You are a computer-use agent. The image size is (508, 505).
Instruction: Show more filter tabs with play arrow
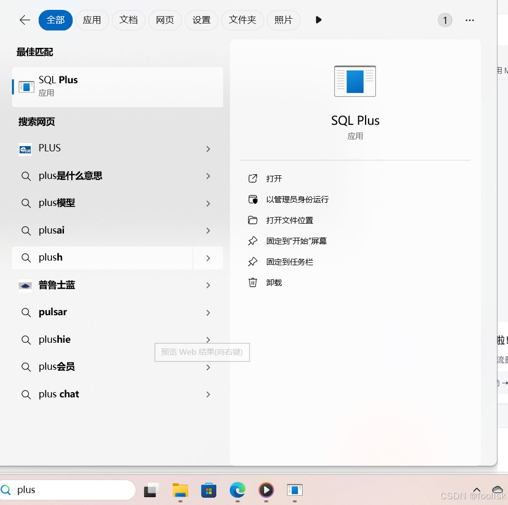click(x=318, y=20)
